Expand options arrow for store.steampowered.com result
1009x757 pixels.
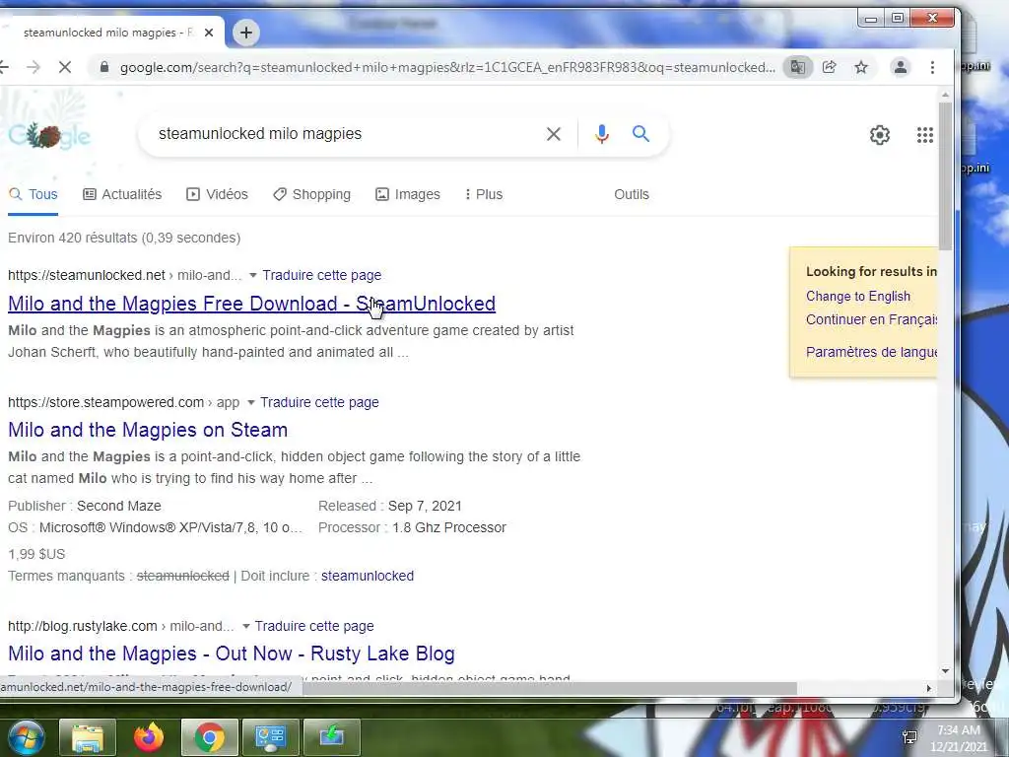251,403
